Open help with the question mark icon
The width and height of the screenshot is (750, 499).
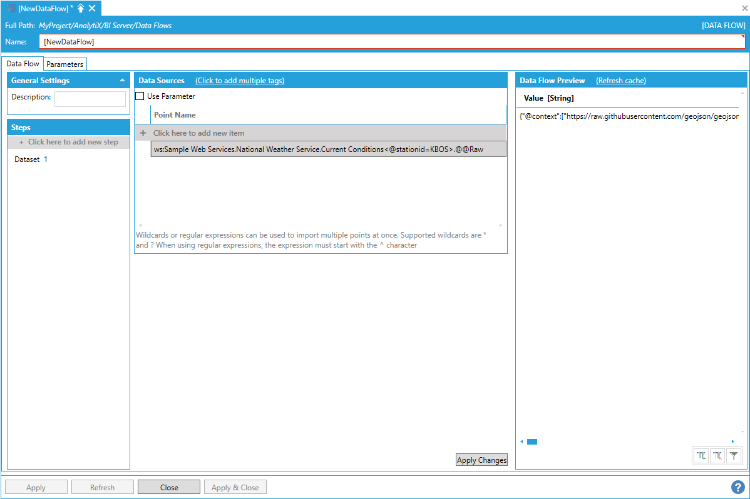coord(737,487)
